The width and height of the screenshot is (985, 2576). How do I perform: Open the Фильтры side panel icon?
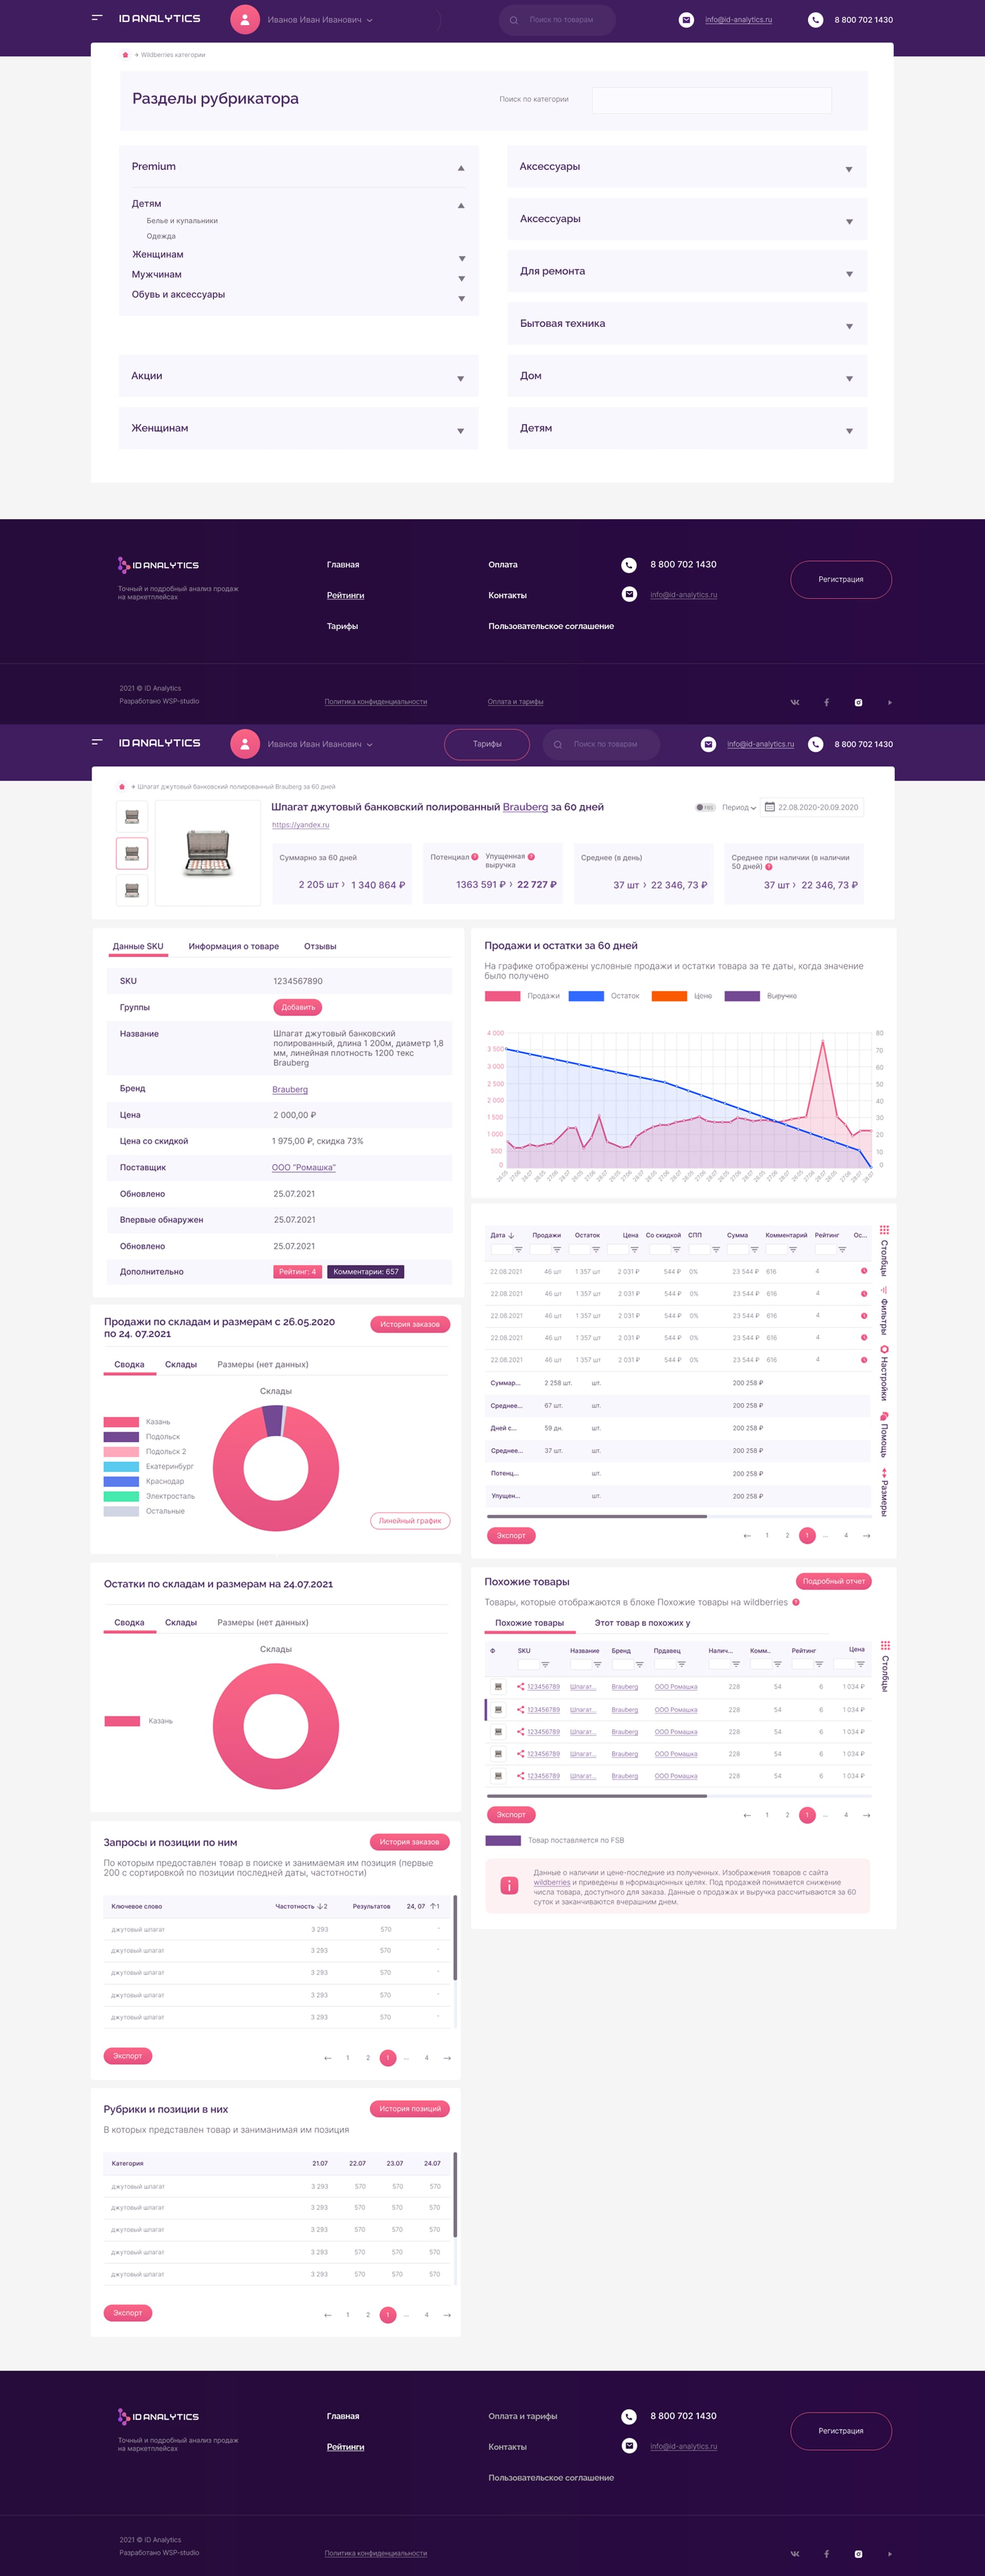point(884,1291)
